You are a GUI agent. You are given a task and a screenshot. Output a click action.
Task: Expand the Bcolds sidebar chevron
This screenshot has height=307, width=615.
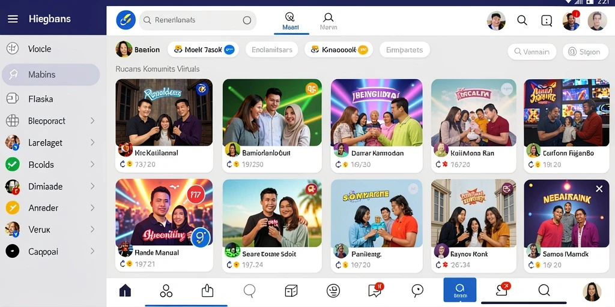pos(92,164)
